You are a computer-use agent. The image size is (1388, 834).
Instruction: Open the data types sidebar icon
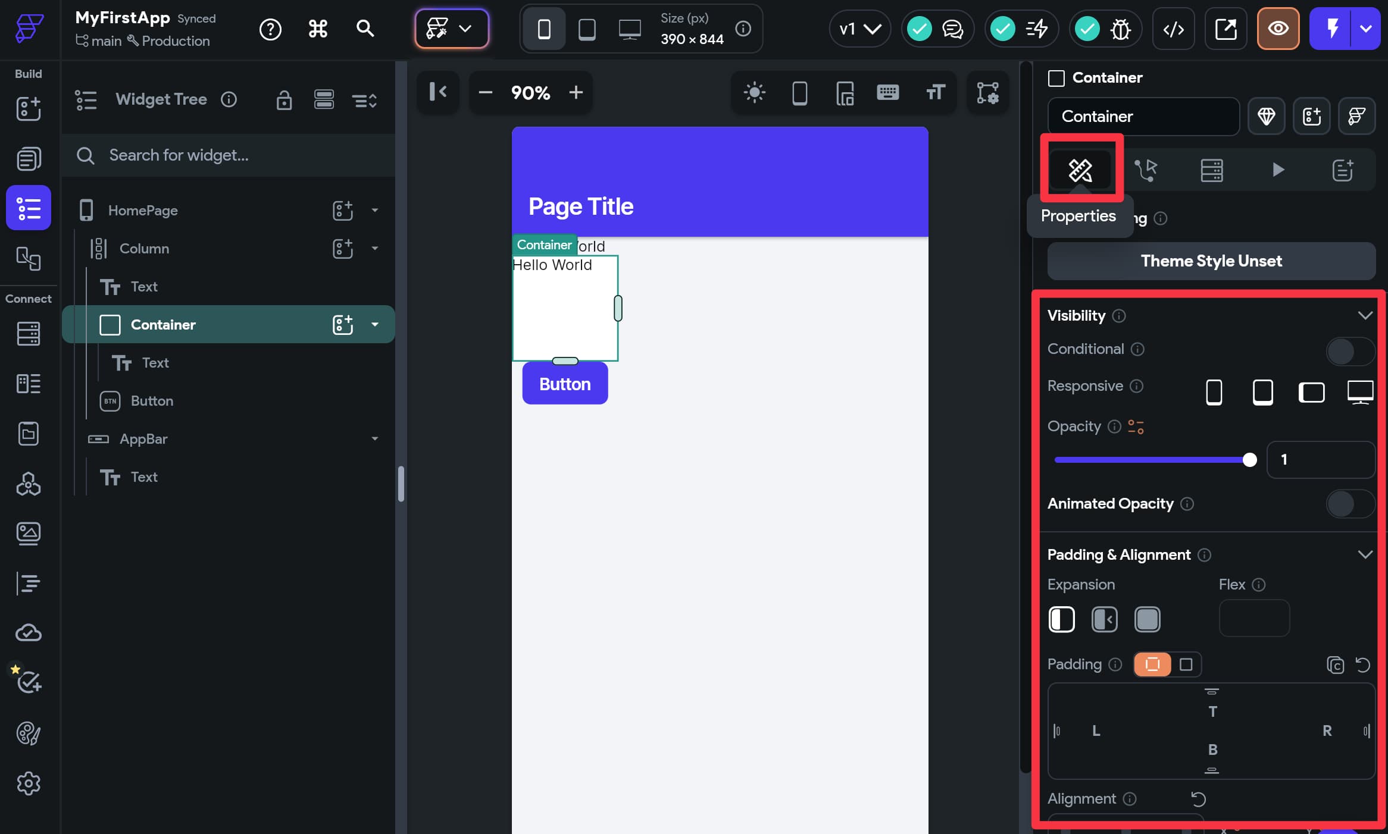pos(29,384)
